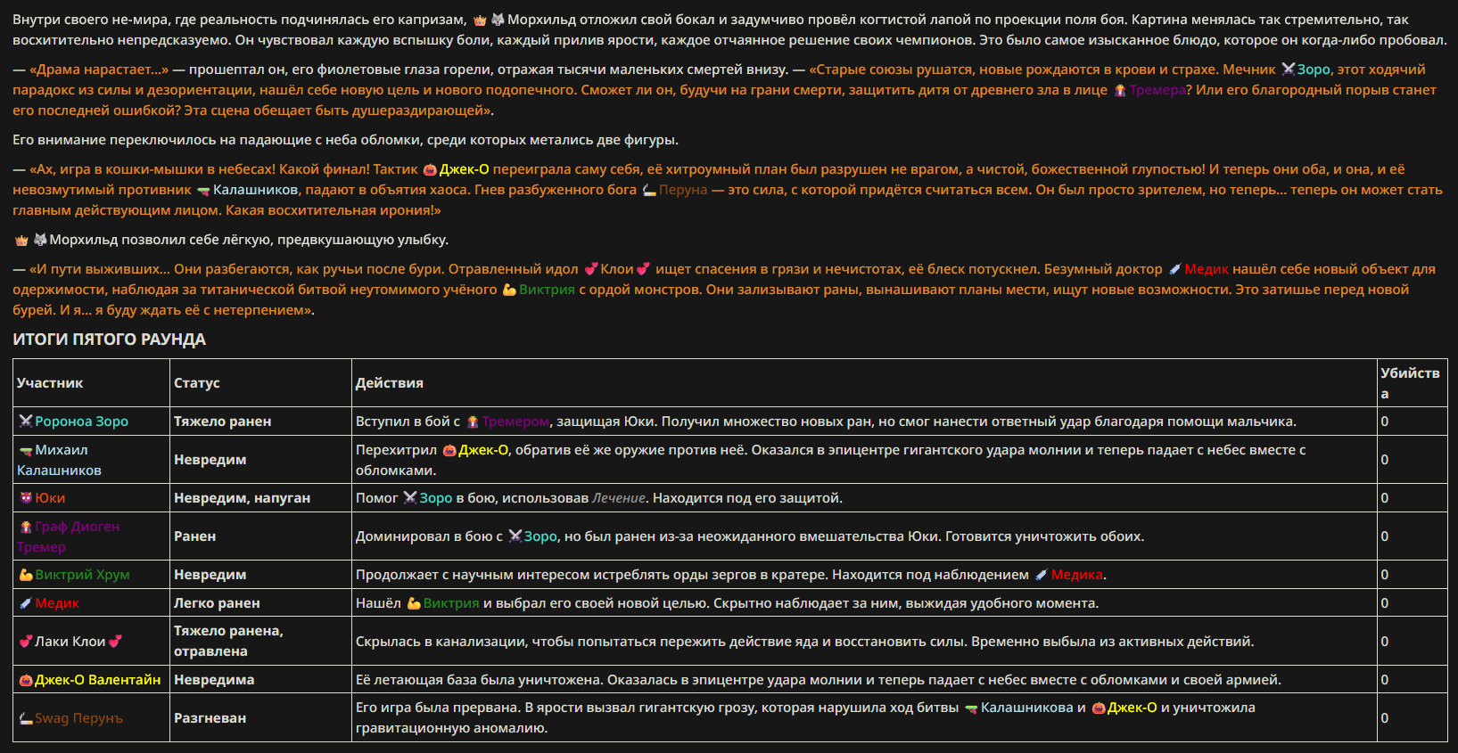Screen dimensions: 1458x753
Task: Click the crown emoji in the opening paragraph
Action: click(480, 20)
